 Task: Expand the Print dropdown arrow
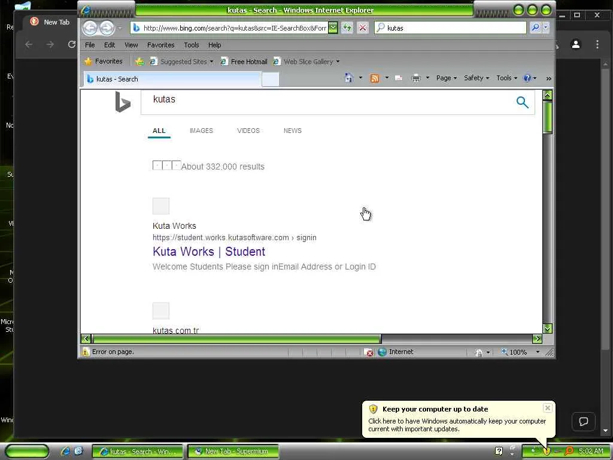click(427, 78)
